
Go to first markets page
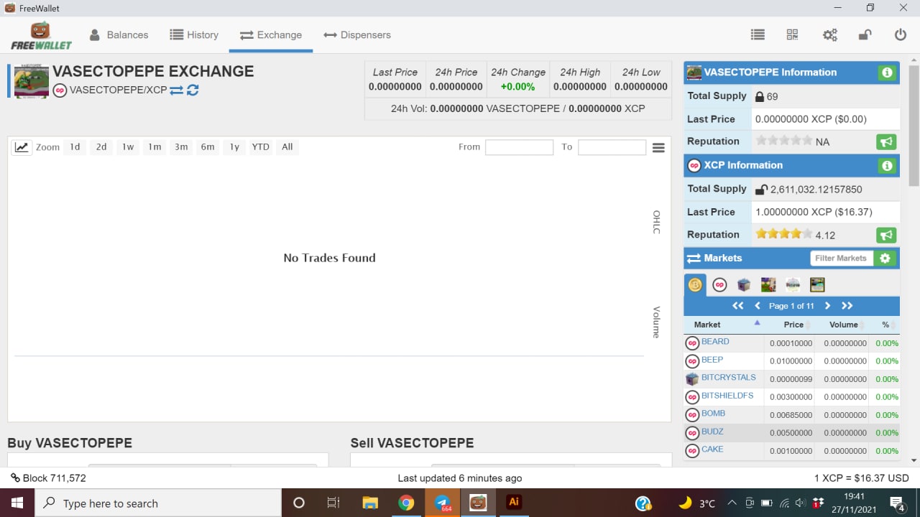737,306
